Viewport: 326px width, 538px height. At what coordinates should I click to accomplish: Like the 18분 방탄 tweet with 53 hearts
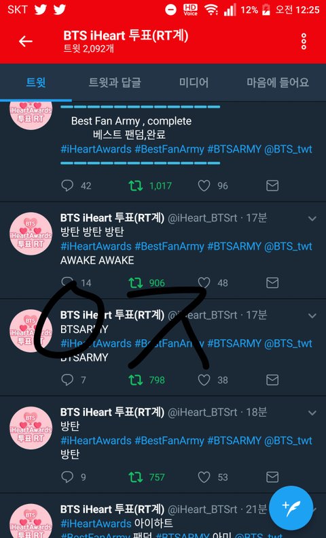tap(204, 477)
